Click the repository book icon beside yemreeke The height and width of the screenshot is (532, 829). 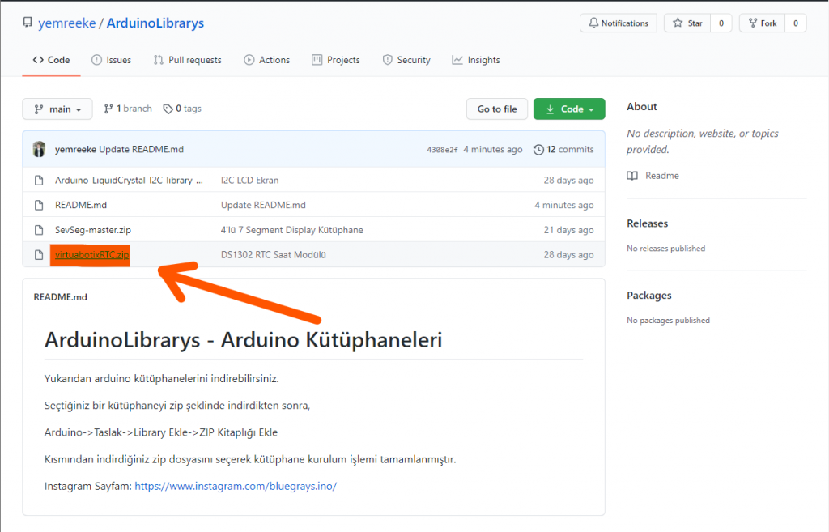27,22
